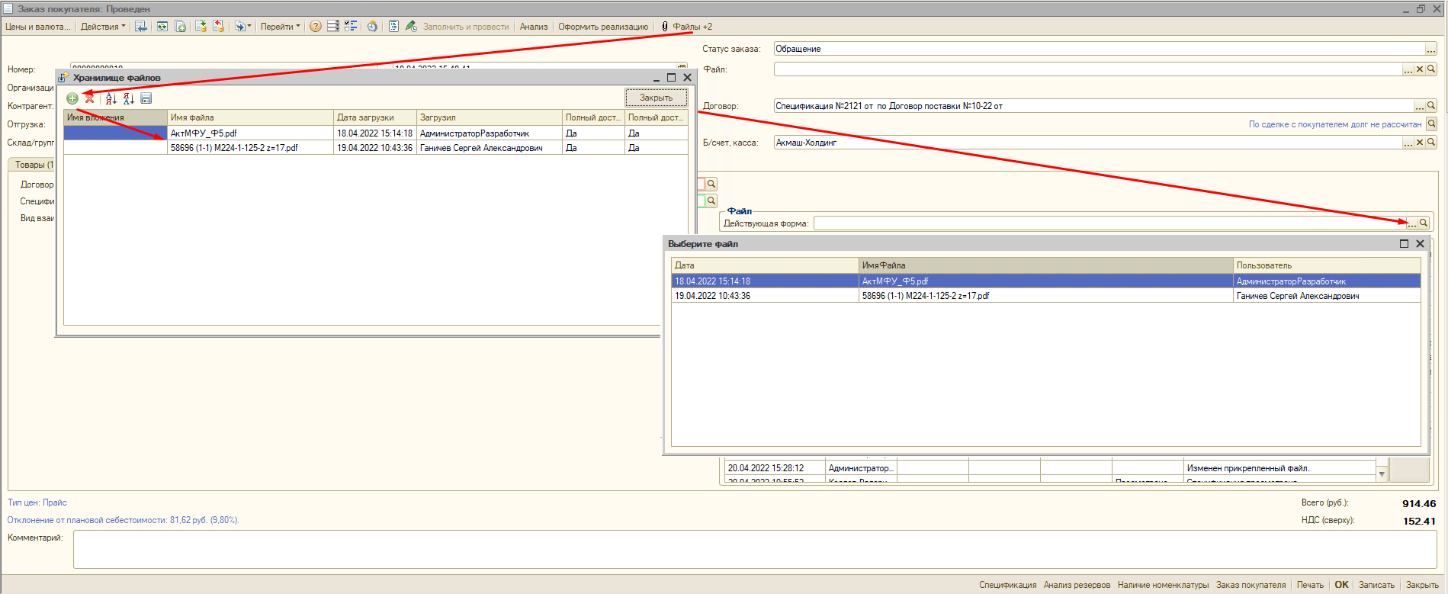
Task: Open Цены и валюта... menu item
Action: pos(37,27)
